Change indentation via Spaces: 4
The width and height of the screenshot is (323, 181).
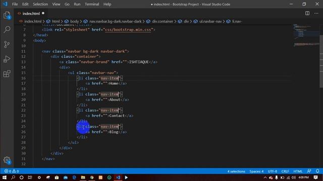[x=256, y=171]
